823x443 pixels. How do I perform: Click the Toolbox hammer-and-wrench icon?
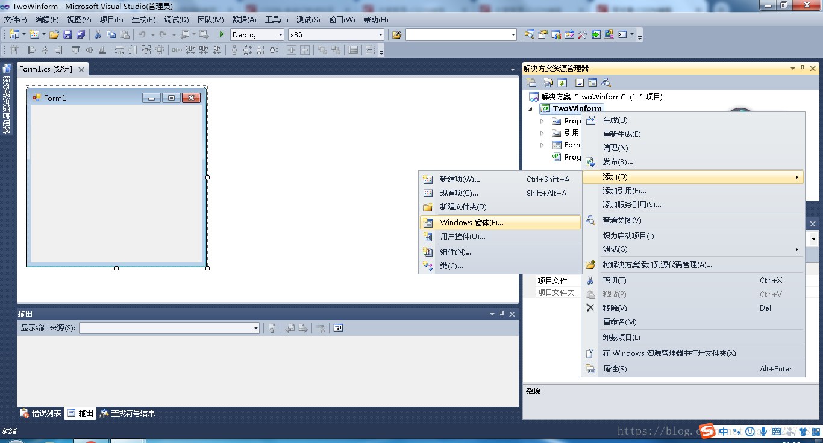tap(583, 34)
